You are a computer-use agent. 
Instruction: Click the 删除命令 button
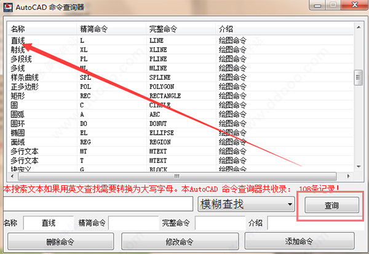60,241
